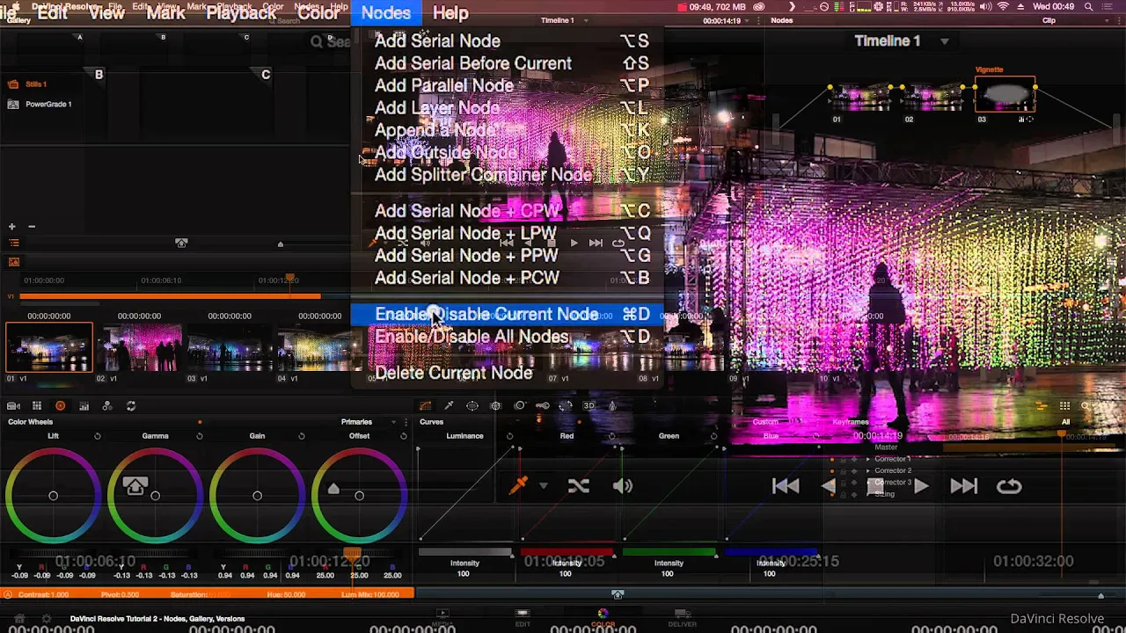Viewport: 1126px width, 633px height.
Task: Click the green curve Intensity bar
Action: [669, 552]
